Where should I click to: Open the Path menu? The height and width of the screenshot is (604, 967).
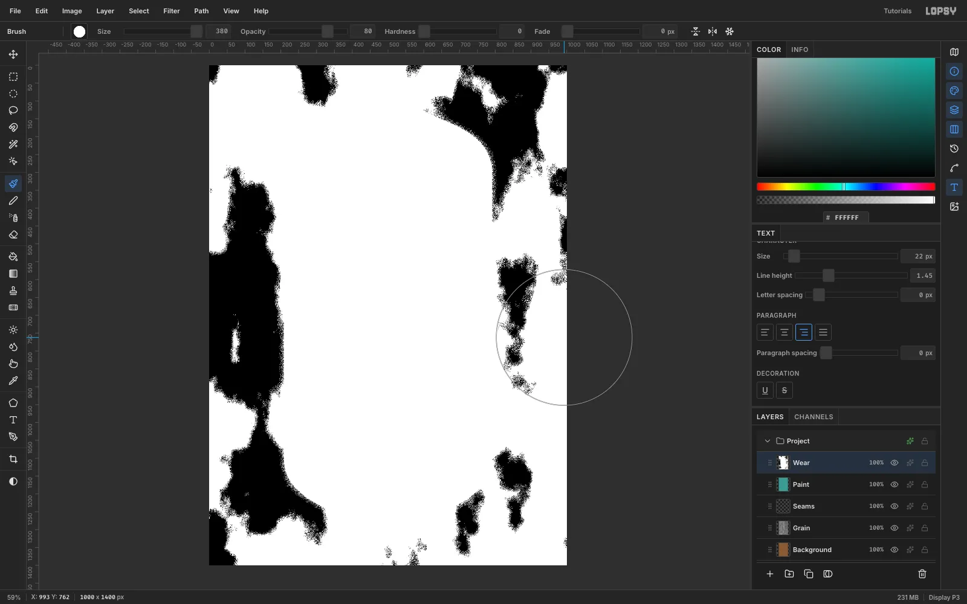pyautogui.click(x=201, y=11)
